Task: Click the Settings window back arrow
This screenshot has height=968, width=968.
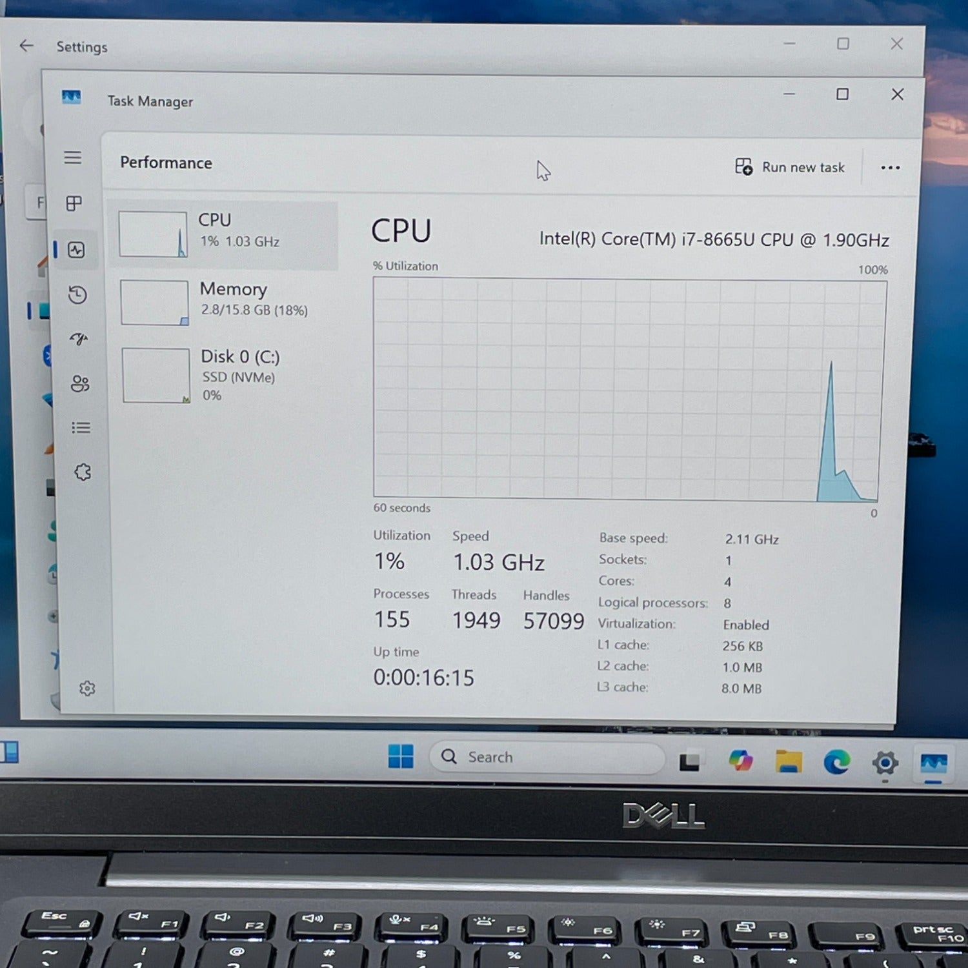Action: 26,46
